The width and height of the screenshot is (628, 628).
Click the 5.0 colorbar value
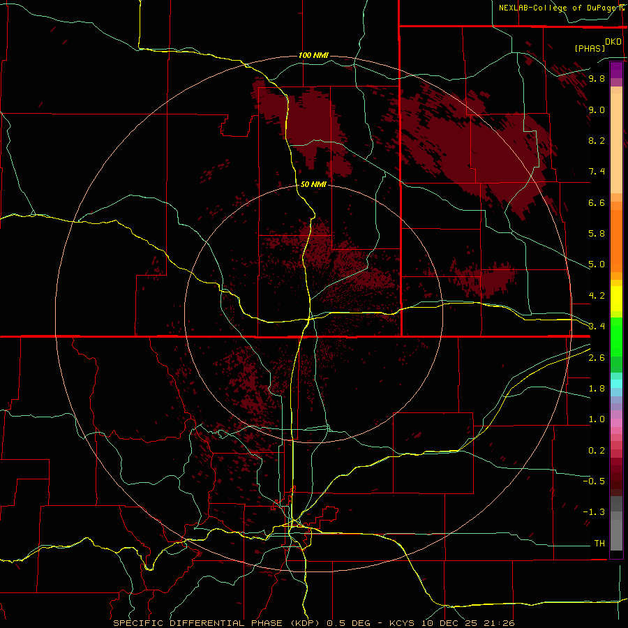point(597,264)
